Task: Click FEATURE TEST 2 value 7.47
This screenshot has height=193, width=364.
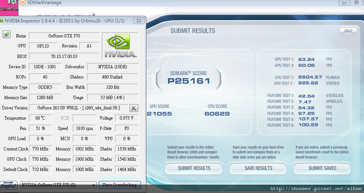Action: click(305, 102)
